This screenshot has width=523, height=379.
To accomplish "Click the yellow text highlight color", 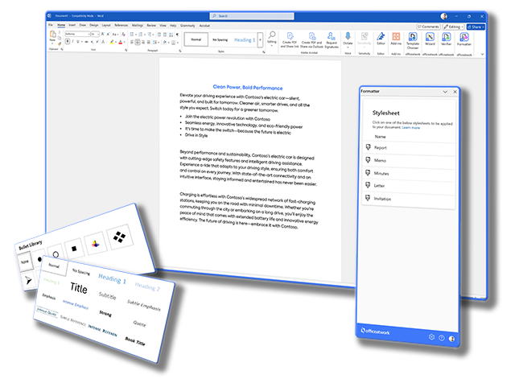I will (112, 42).
